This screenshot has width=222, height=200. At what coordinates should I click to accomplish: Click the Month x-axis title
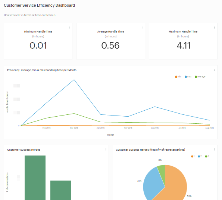tap(110, 135)
